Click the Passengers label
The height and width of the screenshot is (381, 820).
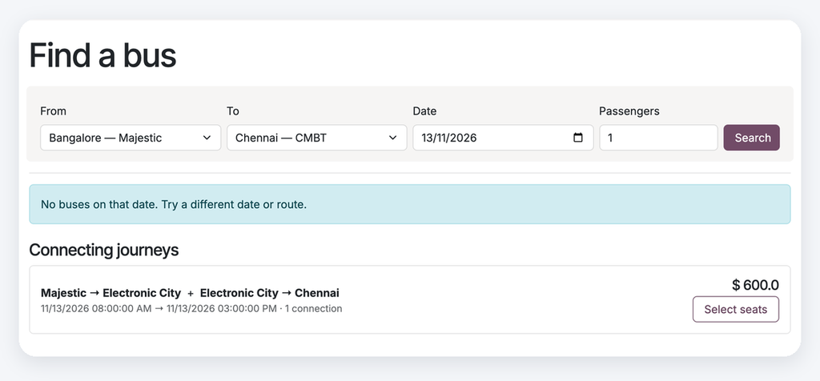[629, 110]
